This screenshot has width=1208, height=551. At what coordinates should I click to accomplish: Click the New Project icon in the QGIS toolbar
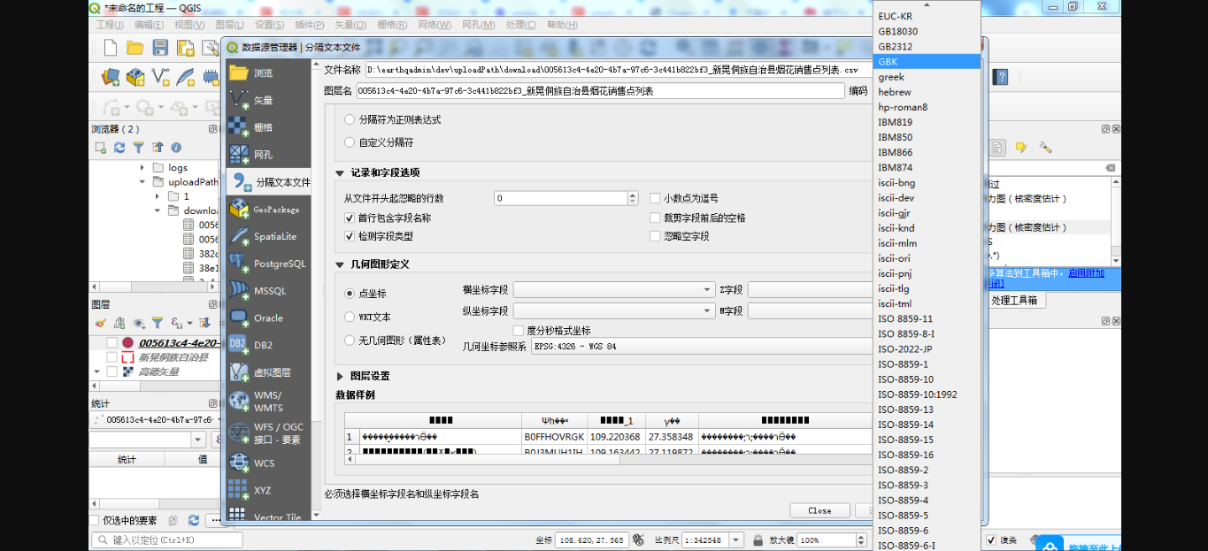(x=111, y=48)
